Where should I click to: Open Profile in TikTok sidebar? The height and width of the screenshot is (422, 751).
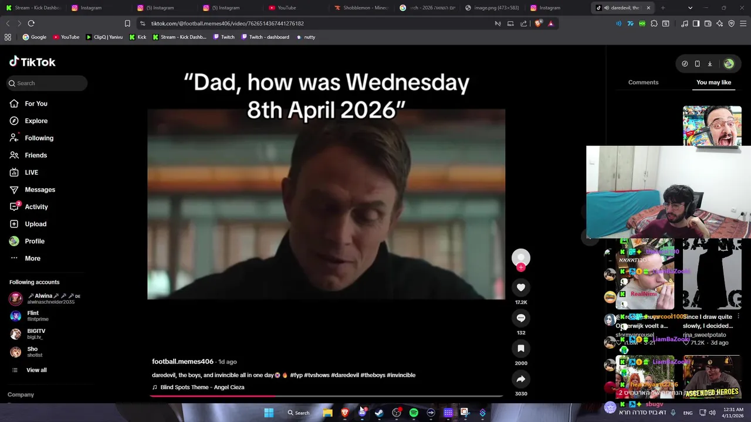(27, 241)
